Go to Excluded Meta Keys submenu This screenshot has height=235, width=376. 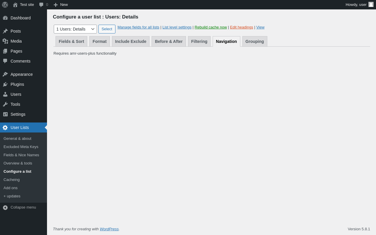pyautogui.click(x=21, y=147)
